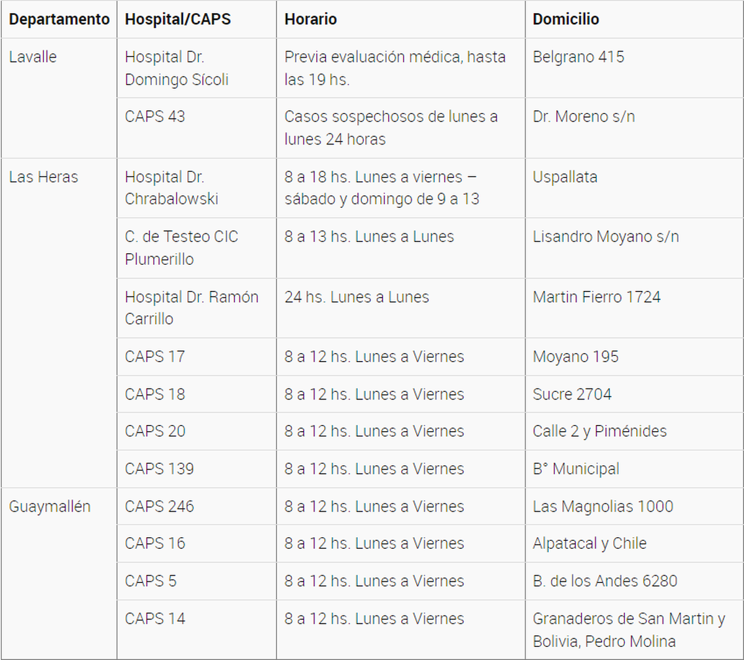Screen dimensions: 744x660
Task: Click the Martin Fierro 1724 address
Action: [x=596, y=297]
